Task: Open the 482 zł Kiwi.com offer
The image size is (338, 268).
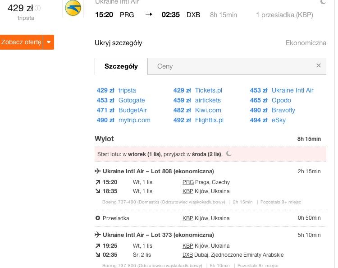Action: click(x=197, y=110)
